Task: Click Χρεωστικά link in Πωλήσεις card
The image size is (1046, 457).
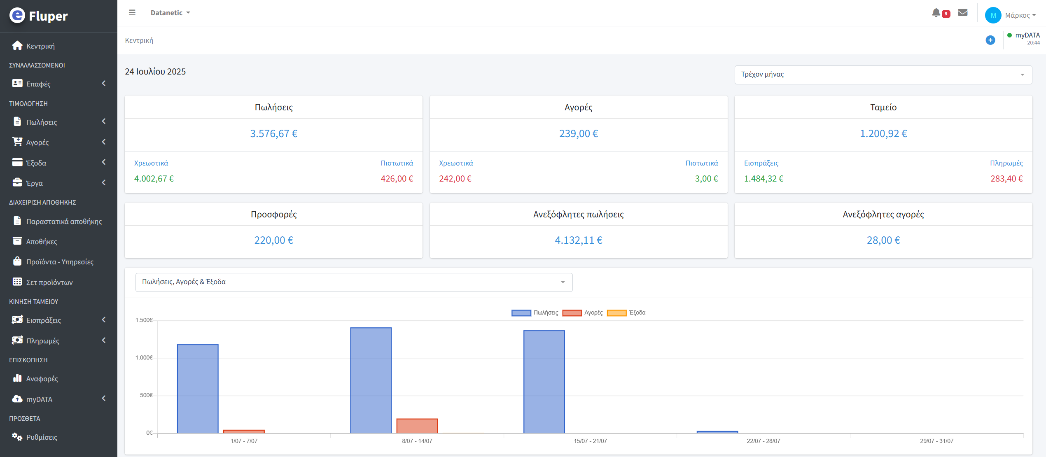Action: click(x=151, y=163)
